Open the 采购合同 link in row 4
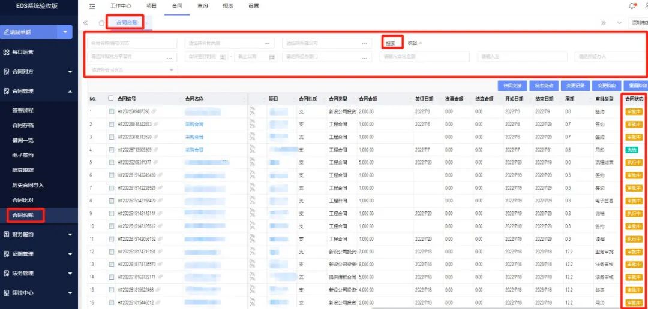This screenshot has width=648, height=309. [194, 150]
